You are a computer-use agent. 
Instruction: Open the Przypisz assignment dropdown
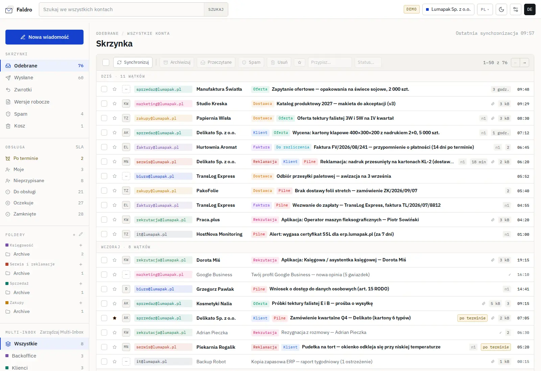[x=330, y=62]
